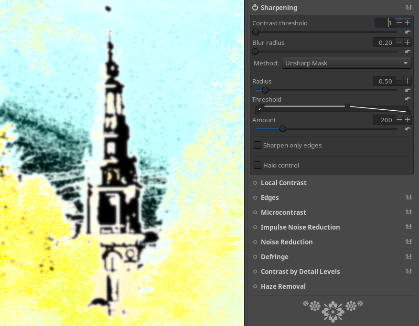This screenshot has width=419, height=326.
Task: Increase Blur radius with plus button
Action: point(407,42)
